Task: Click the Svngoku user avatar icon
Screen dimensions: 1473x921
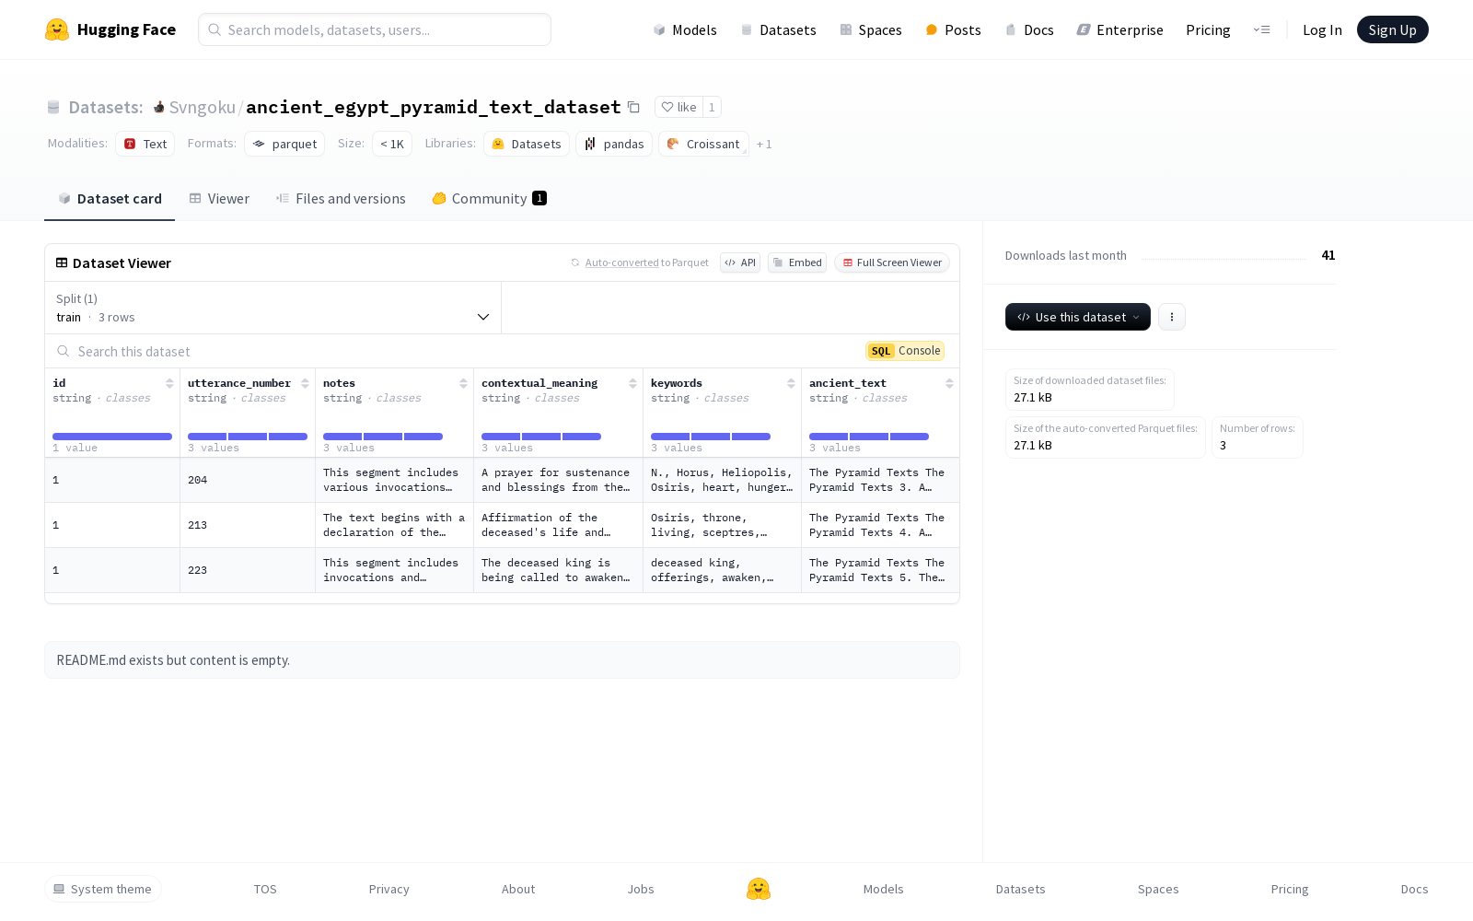Action: tap(158, 107)
